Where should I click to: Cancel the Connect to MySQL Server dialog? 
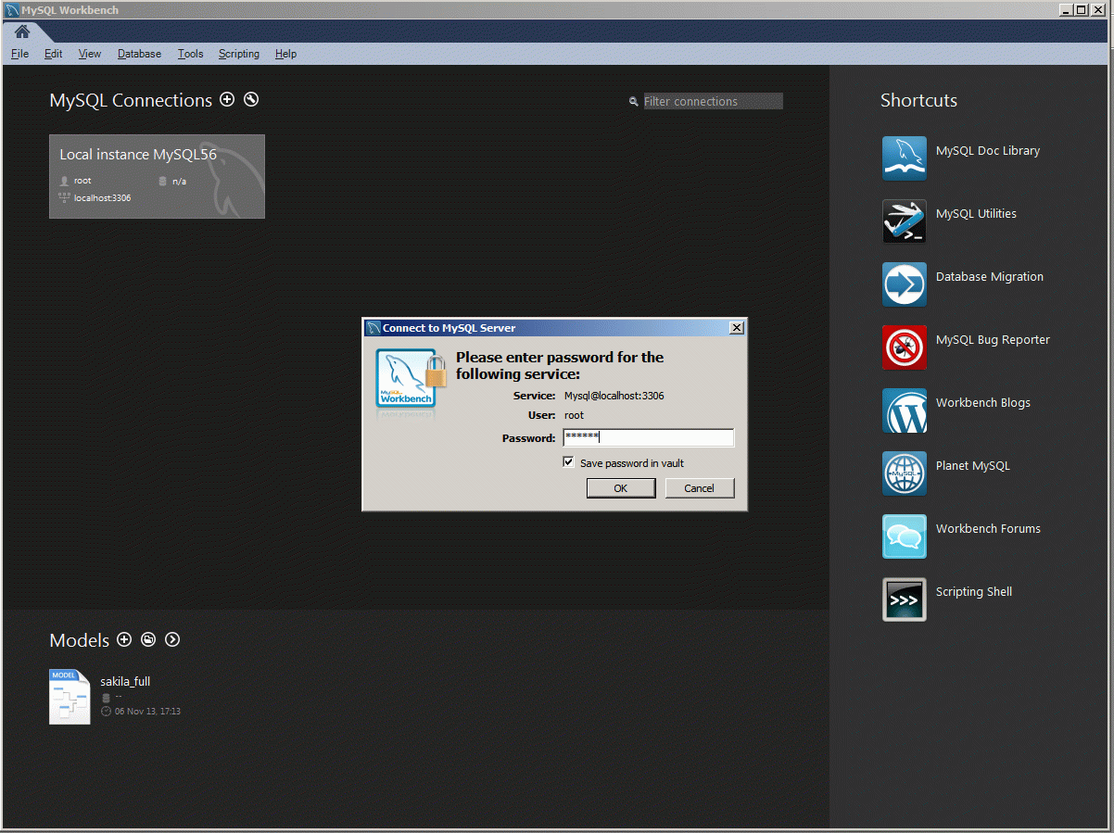[700, 488]
